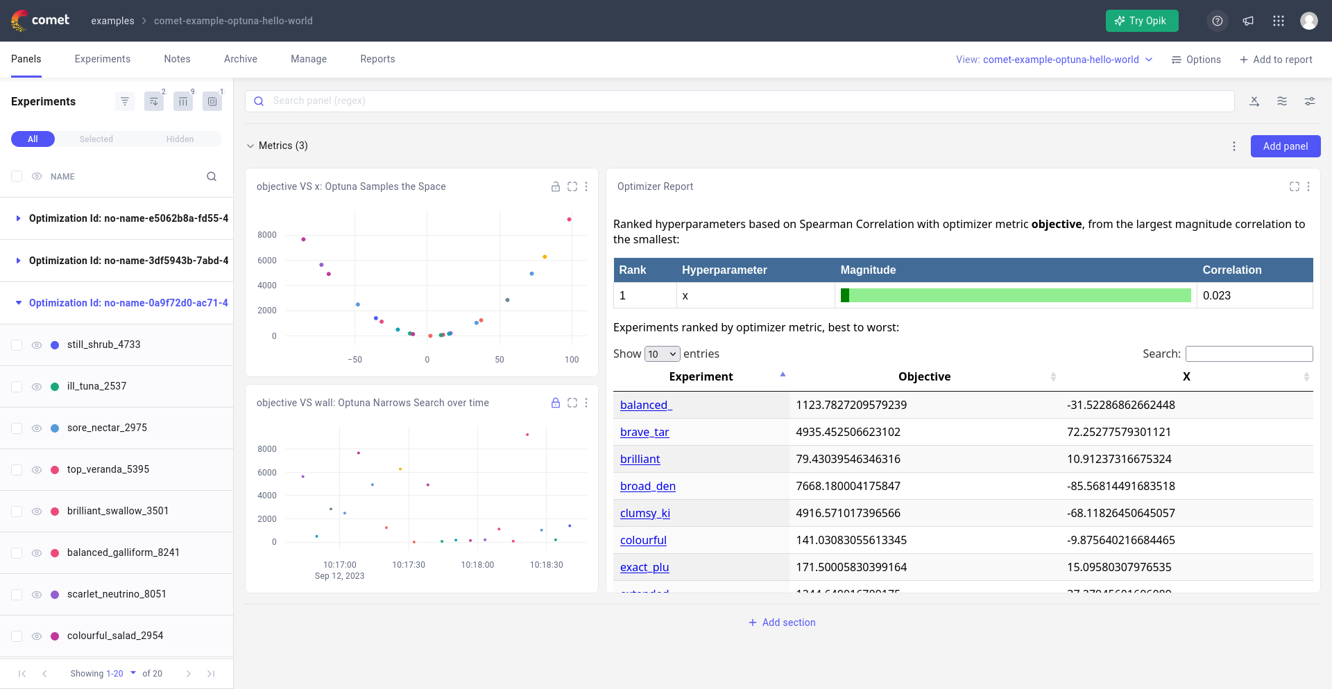Click the panel settings sliders icon

pos(1310,101)
